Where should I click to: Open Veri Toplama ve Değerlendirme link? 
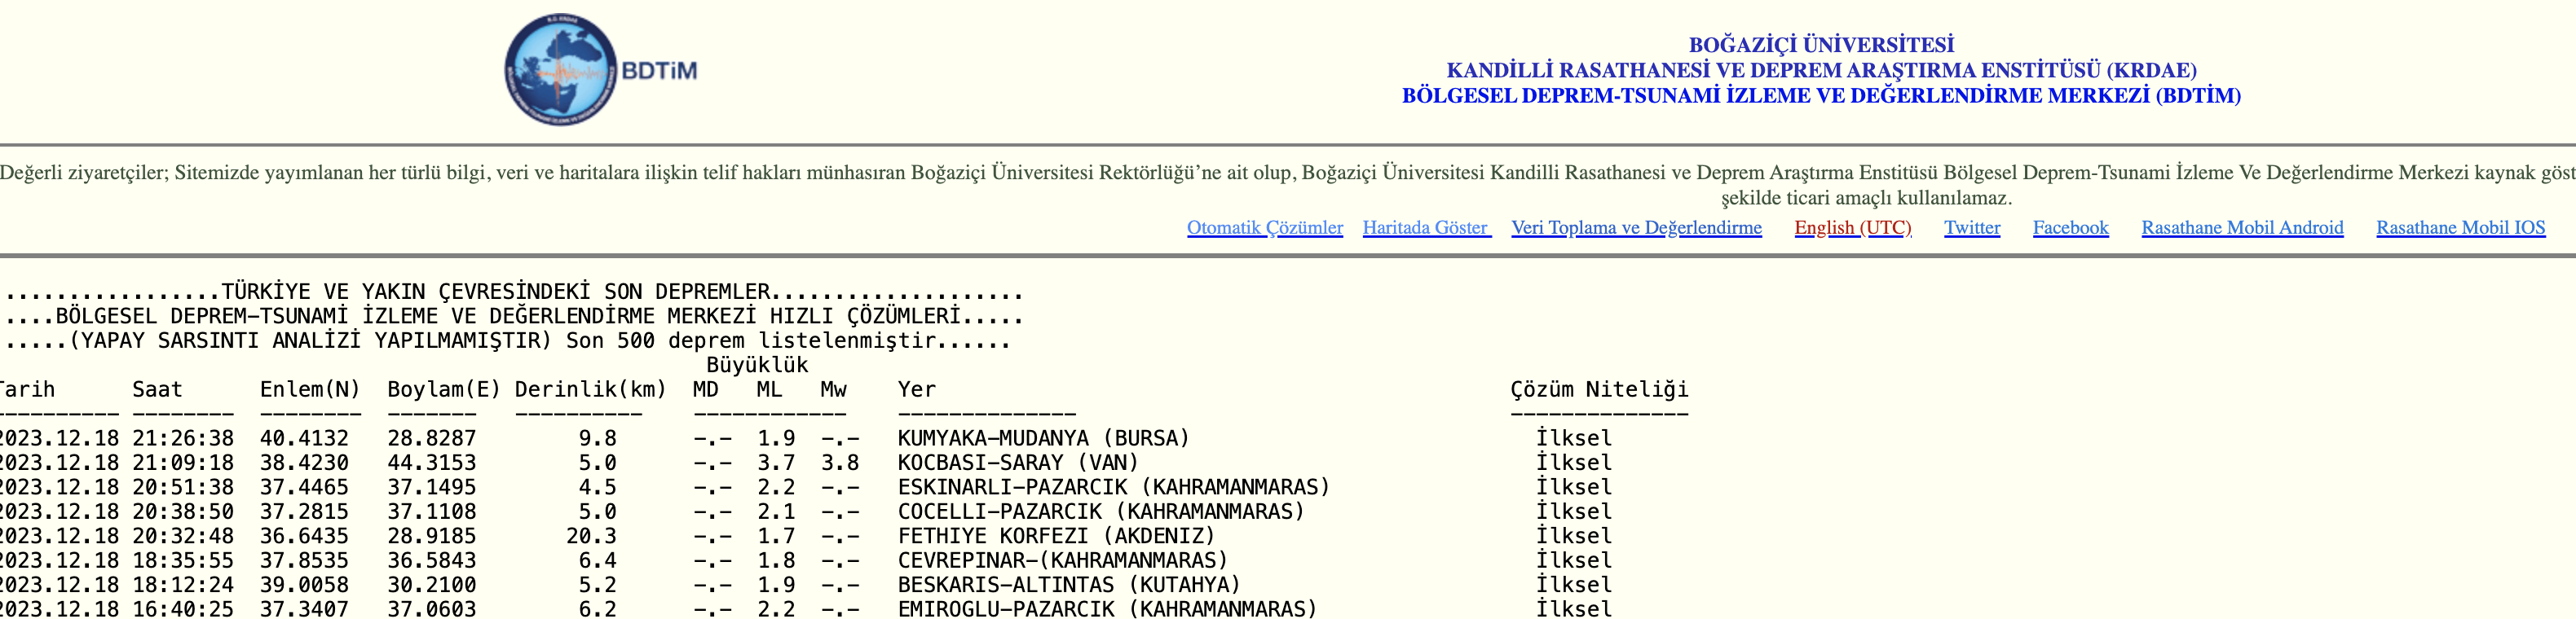coord(1636,227)
